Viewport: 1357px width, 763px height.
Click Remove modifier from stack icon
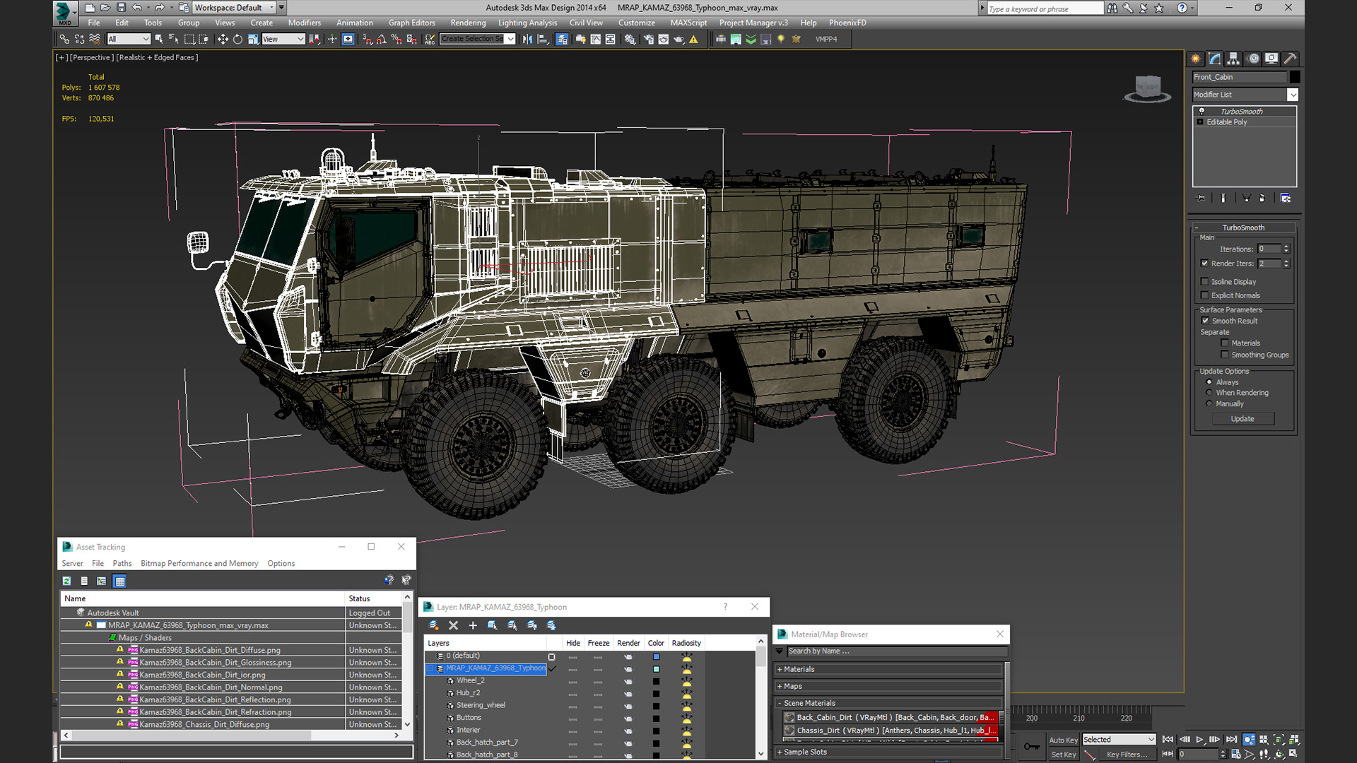(1262, 199)
